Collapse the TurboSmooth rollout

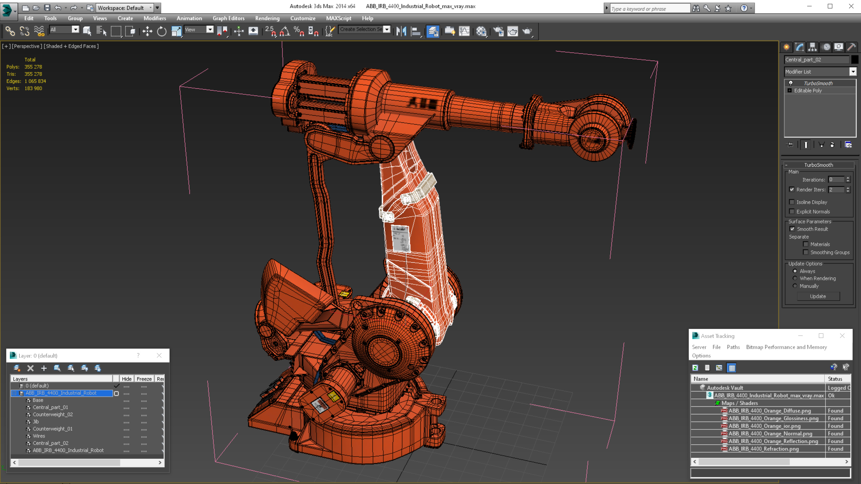(x=786, y=165)
